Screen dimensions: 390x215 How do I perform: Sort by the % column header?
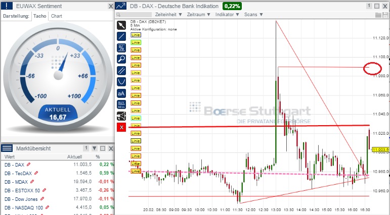pos(98,156)
